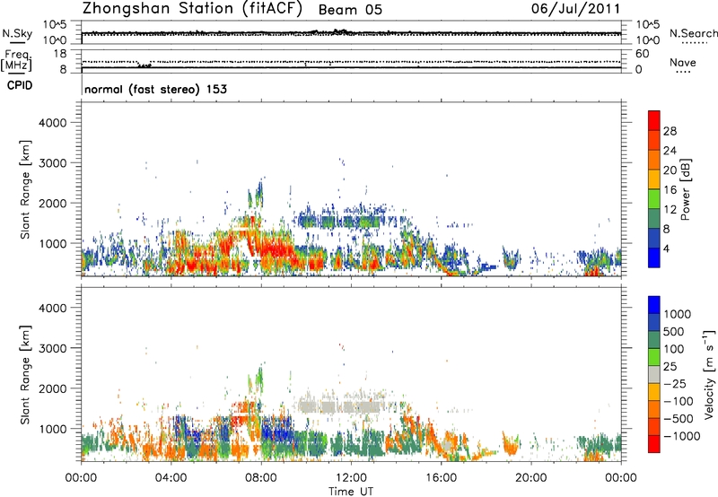Click the orange −500 to −100 Velocity segment
Screen dimensions: 718x497
[x=654, y=409]
